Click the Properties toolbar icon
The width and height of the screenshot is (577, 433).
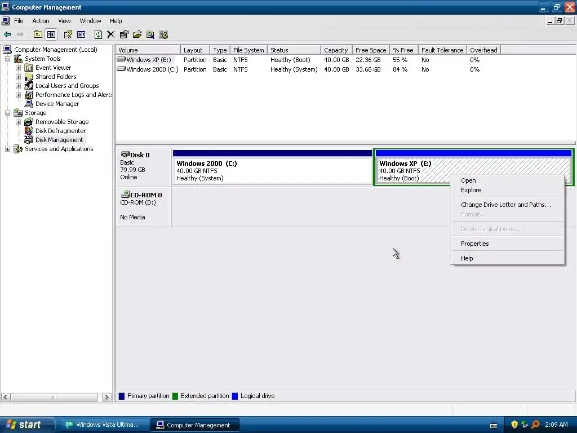(124, 34)
